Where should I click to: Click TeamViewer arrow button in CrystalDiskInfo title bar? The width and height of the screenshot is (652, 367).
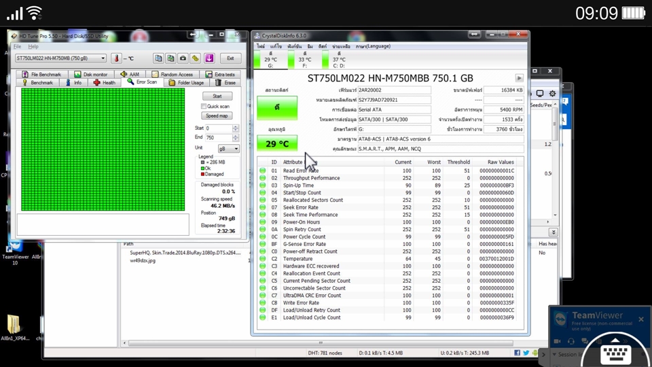tap(475, 35)
